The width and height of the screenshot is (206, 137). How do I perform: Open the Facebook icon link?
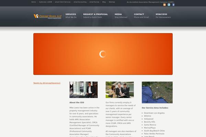pos(173,5)
